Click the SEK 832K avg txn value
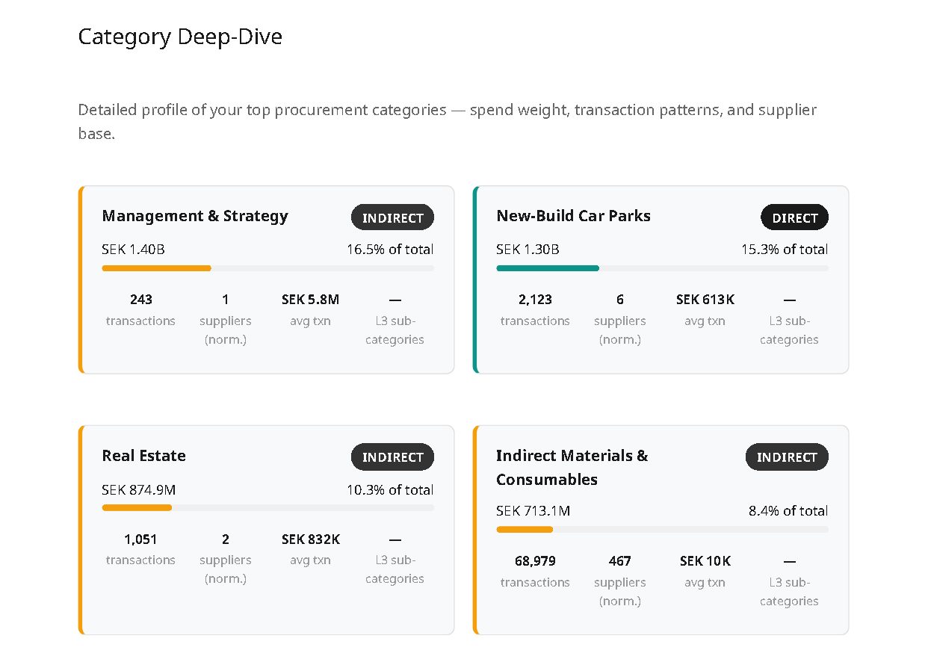This screenshot has width=928, height=668. click(311, 539)
